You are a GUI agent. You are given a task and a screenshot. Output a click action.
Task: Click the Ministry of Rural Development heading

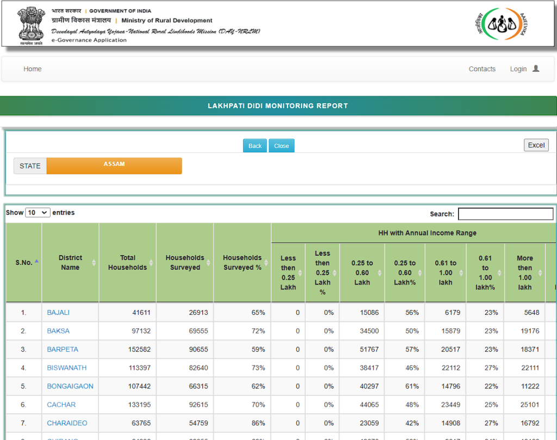coord(167,21)
